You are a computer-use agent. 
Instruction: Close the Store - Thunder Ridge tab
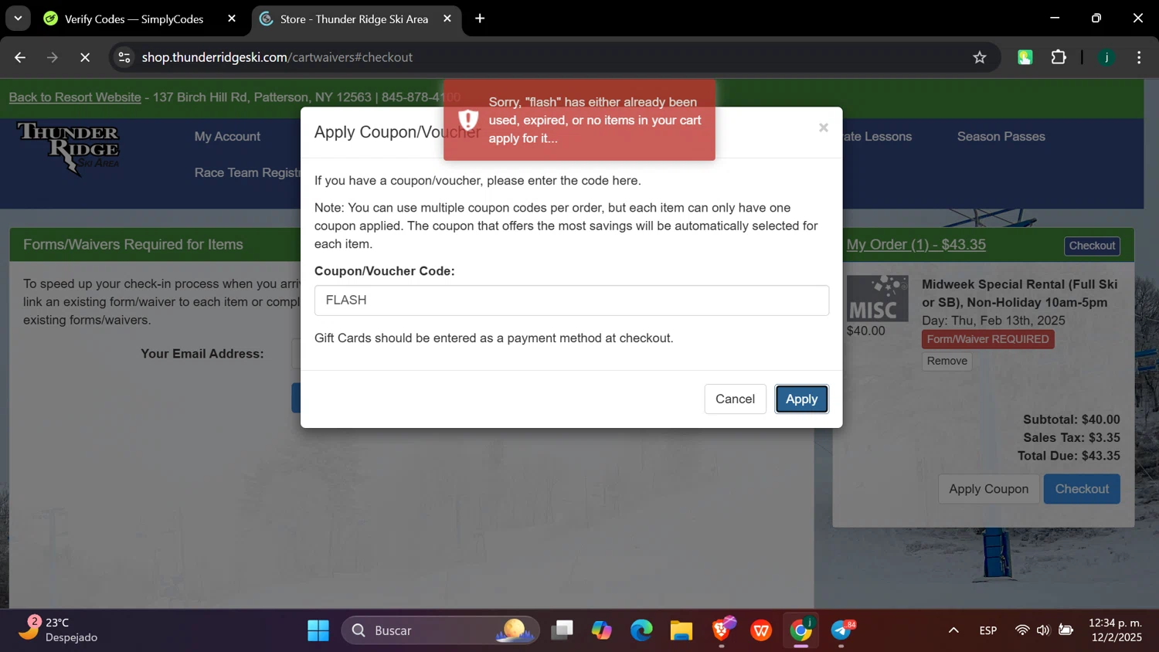tap(447, 19)
